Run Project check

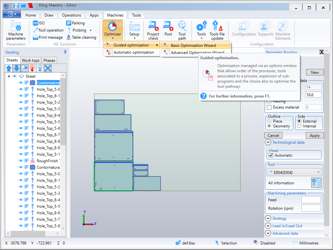(153, 30)
